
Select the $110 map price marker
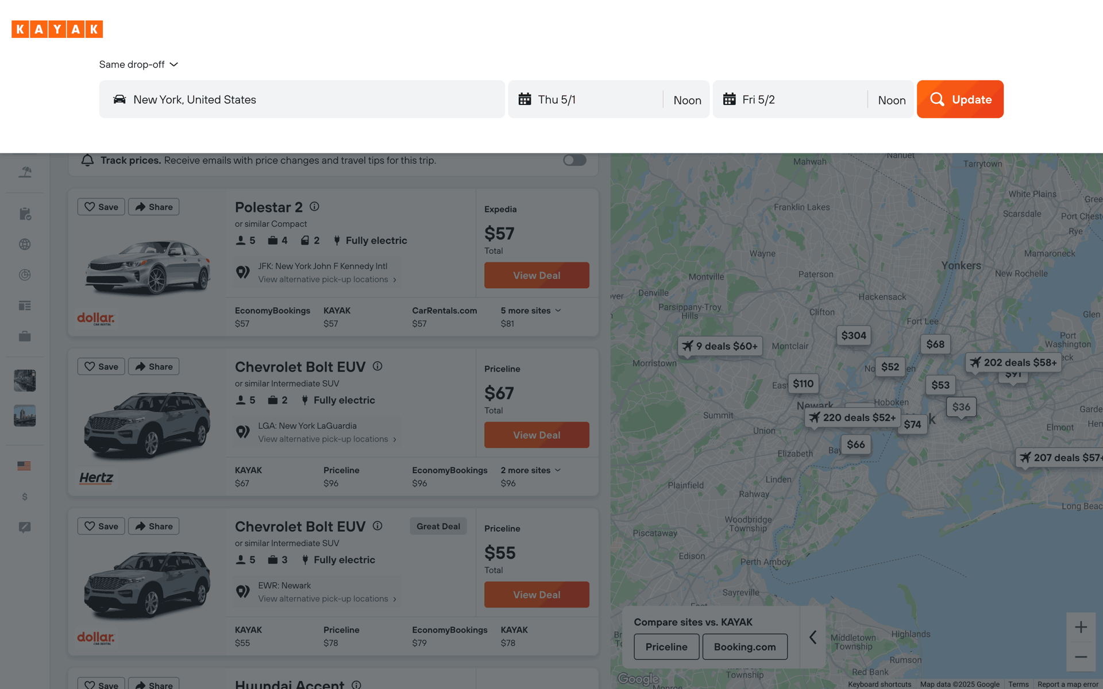pyautogui.click(x=803, y=384)
